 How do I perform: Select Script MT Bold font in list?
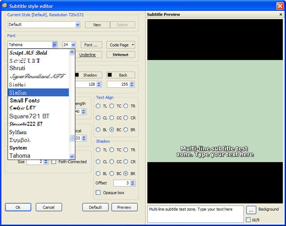click(x=39, y=53)
